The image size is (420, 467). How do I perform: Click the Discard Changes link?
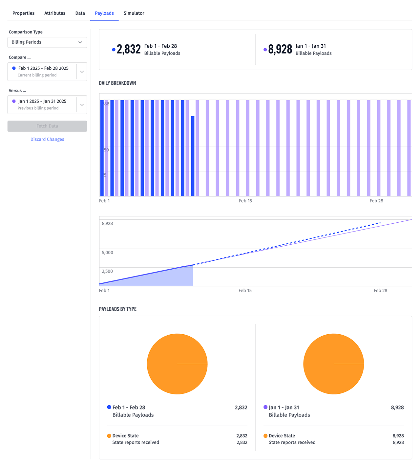pyautogui.click(x=47, y=139)
